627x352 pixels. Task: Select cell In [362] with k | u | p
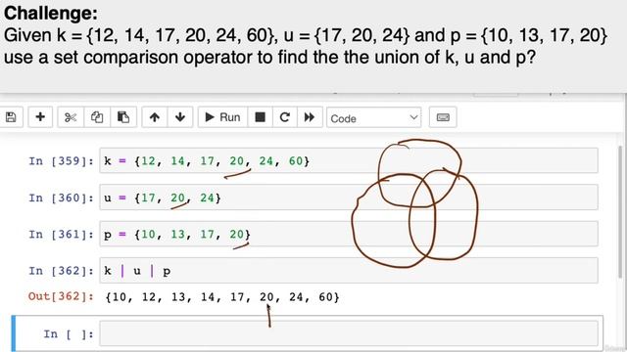click(349, 271)
